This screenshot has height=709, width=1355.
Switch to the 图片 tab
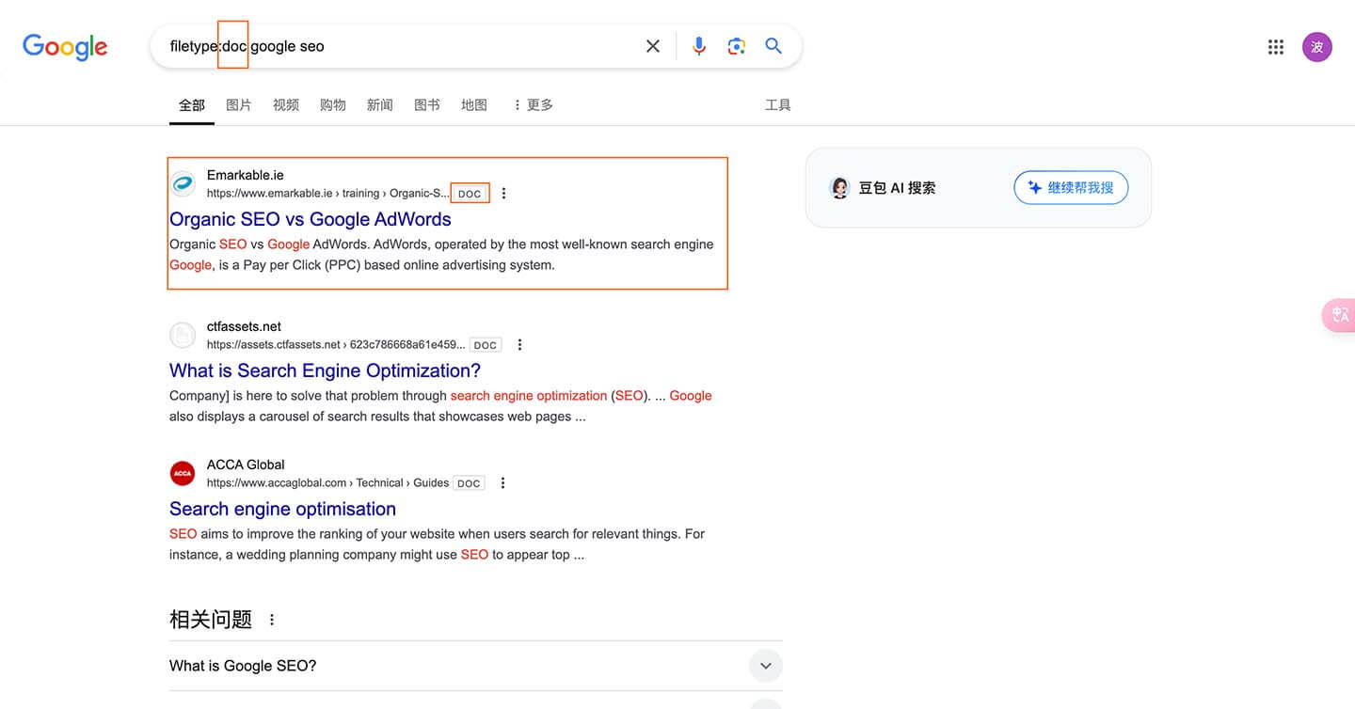[x=239, y=105]
